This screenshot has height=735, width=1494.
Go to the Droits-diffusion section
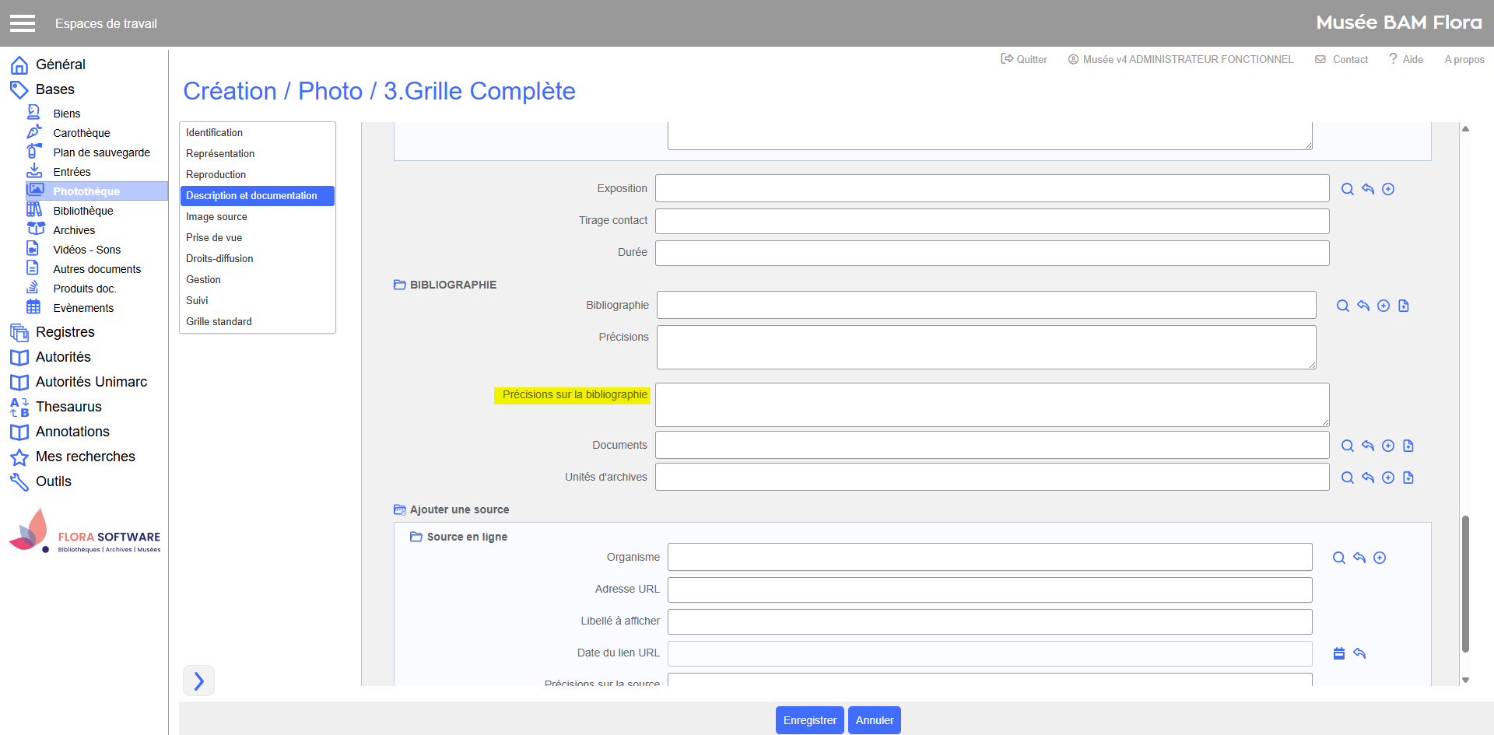tap(219, 259)
